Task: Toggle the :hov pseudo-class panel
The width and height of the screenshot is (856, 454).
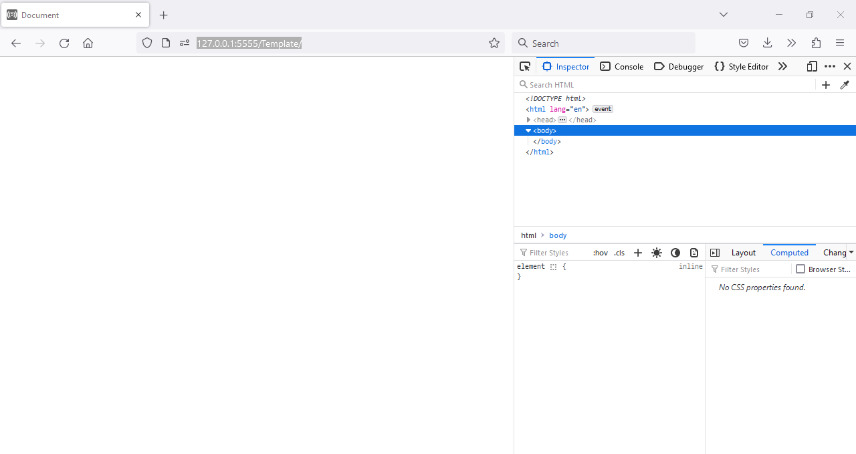Action: 600,253
